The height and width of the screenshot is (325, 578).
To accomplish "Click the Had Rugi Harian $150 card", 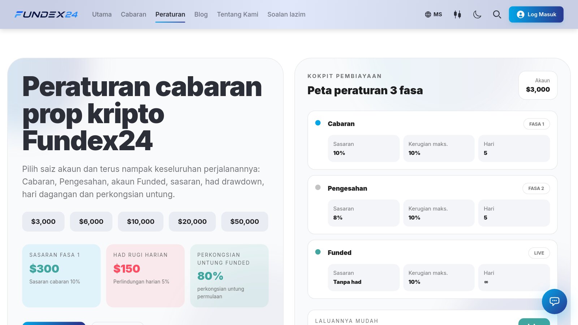I will click(x=145, y=276).
